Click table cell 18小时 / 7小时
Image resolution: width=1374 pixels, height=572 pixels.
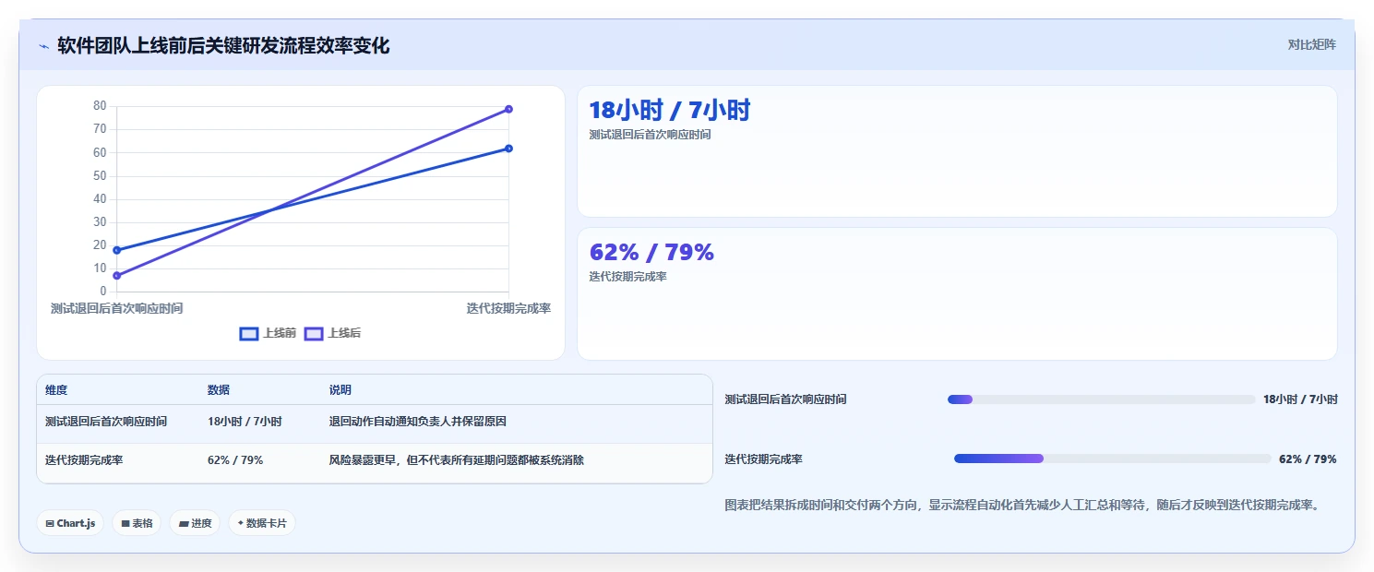[245, 422]
